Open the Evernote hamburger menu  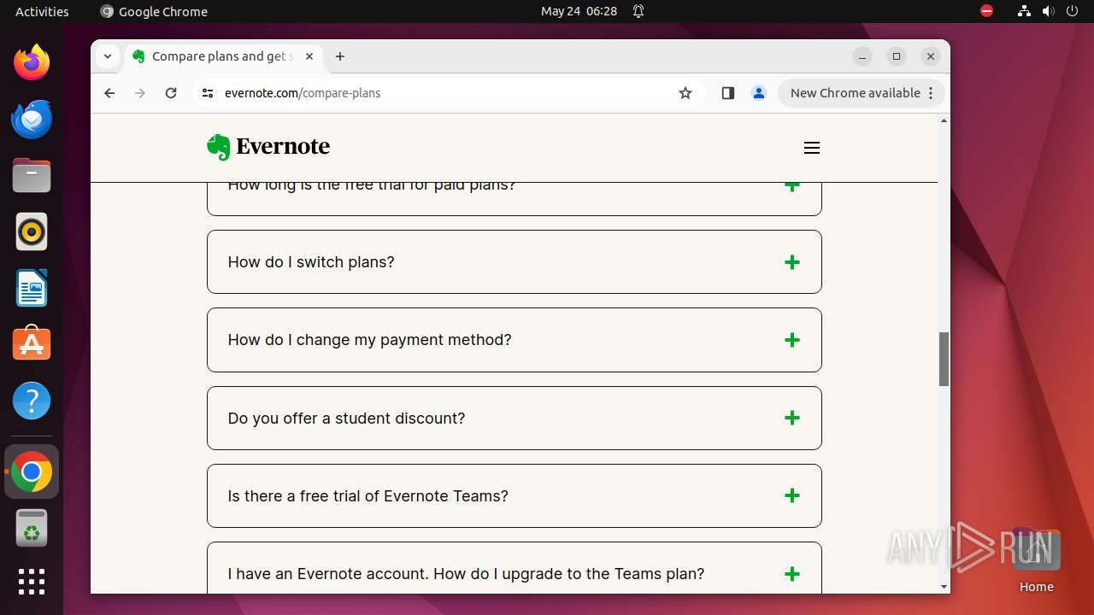click(812, 148)
